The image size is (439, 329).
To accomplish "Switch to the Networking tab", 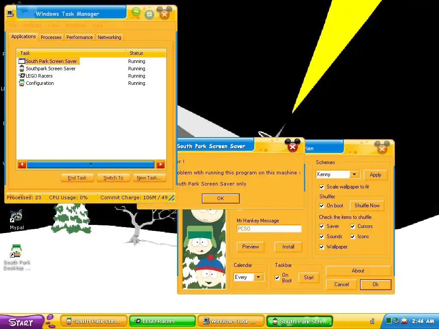I will pyautogui.click(x=109, y=37).
